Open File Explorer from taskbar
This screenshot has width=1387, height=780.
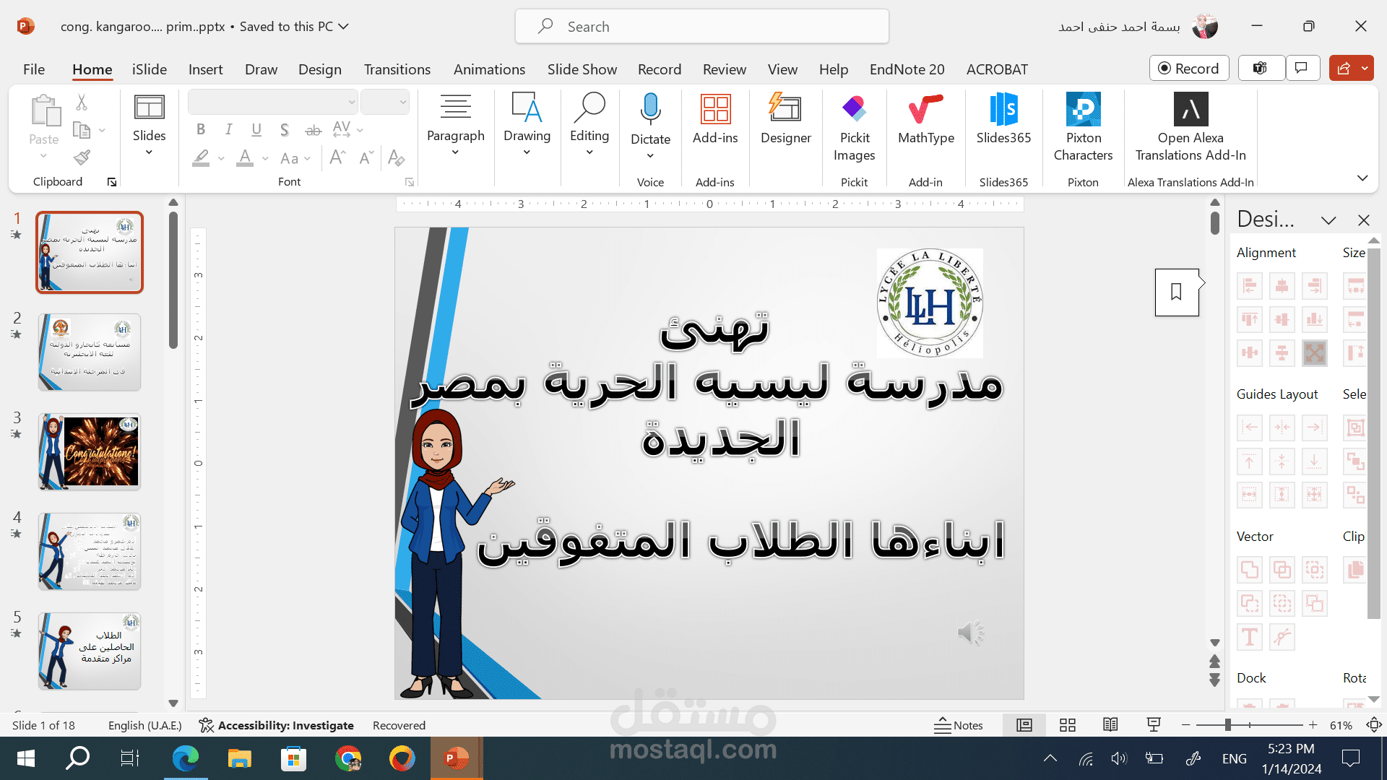[x=239, y=758]
